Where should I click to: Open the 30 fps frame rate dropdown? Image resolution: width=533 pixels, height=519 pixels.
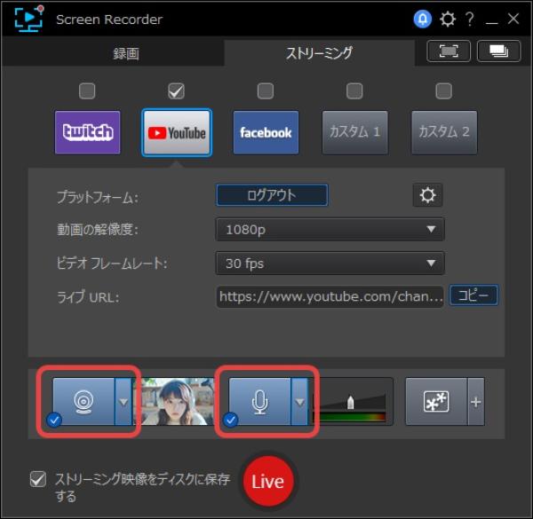(x=330, y=263)
